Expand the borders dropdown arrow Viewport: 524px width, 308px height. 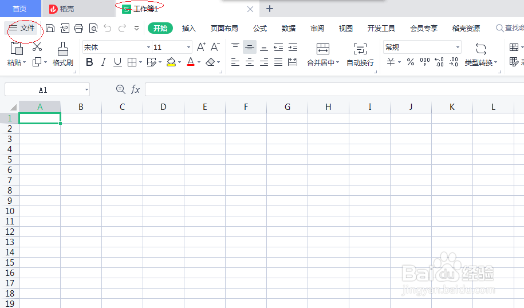click(141, 62)
